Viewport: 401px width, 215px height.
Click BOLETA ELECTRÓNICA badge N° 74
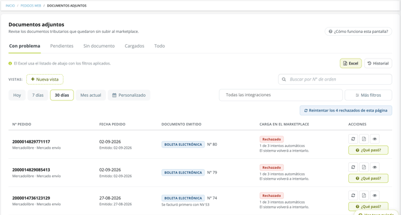tap(183, 198)
